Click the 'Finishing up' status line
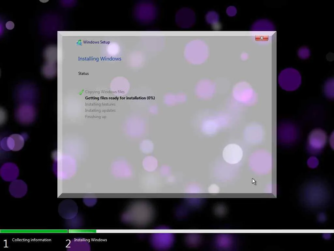The height and width of the screenshot is (251, 334). 96,117
